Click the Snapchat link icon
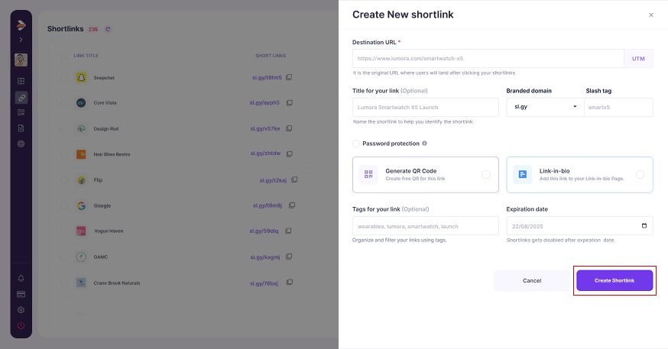Screen dimensions: 668x349 [x=81, y=77]
